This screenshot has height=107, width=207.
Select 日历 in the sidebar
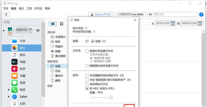(x=21, y=104)
